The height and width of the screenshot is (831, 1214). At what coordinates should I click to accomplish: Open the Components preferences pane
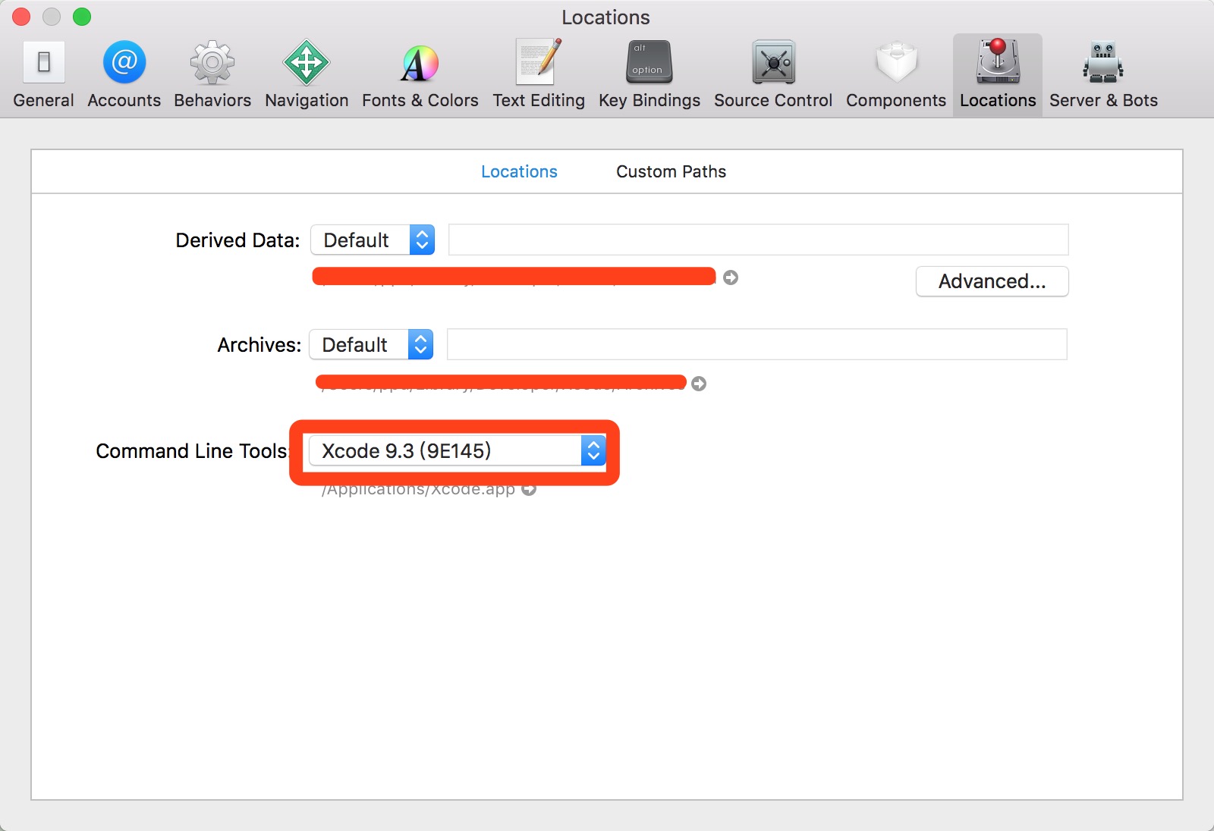click(896, 75)
